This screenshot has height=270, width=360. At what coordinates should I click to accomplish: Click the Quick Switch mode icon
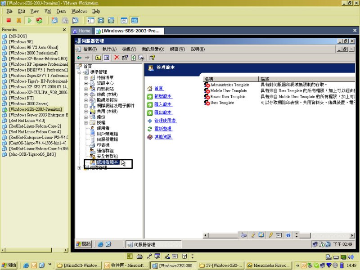point(101,20)
